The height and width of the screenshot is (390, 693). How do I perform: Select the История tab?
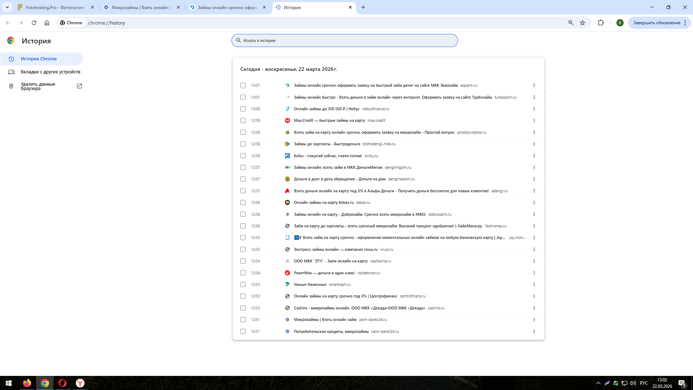[313, 7]
